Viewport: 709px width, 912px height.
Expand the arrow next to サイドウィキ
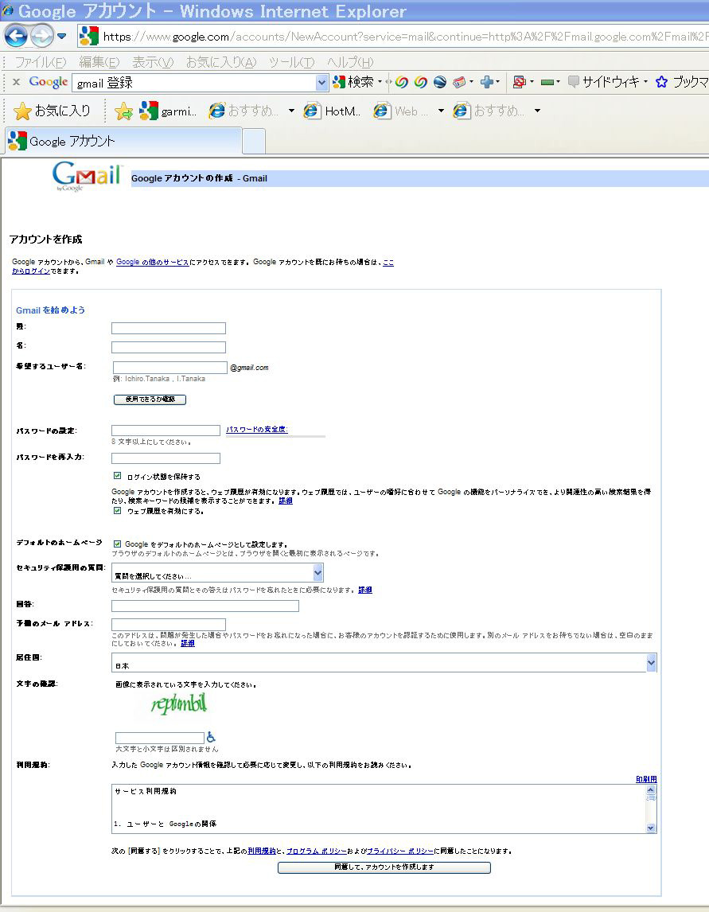(645, 82)
